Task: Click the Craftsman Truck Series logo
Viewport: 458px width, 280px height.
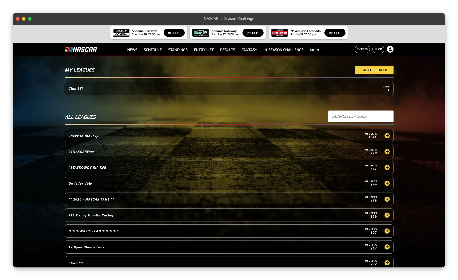Action: [x=279, y=33]
